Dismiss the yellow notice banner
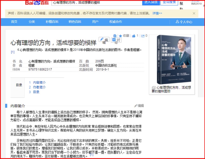The width and height of the screenshot is (205, 159). 194,13
